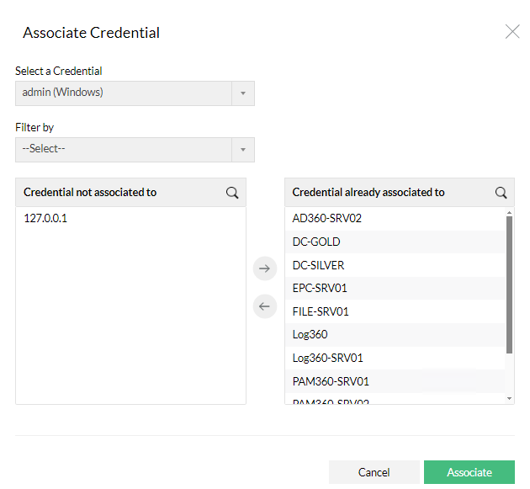
Task: Select 127.0.0.1 in the unassociated list
Action: [45, 218]
